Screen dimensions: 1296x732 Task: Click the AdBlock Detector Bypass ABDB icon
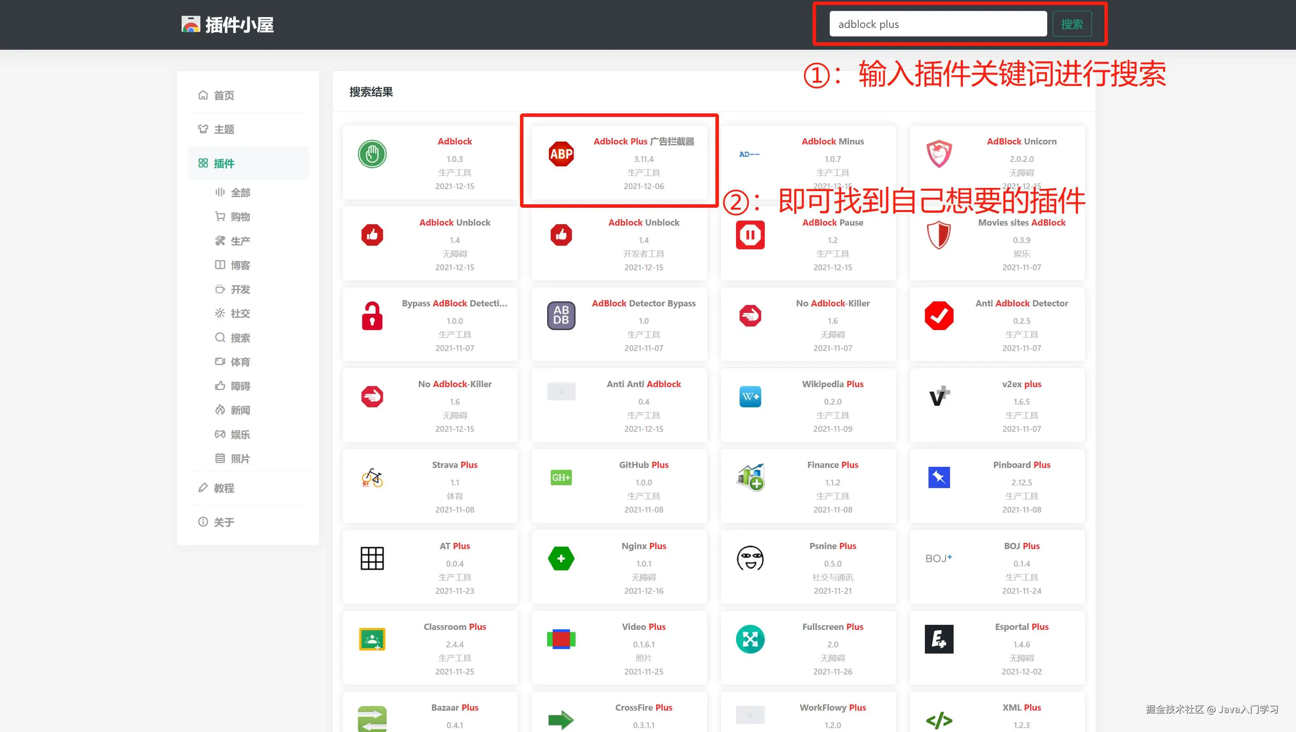(561, 316)
